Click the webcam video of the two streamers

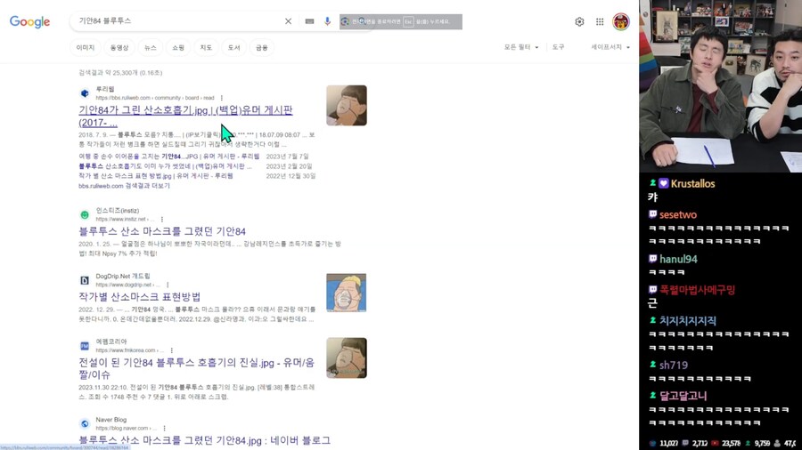[x=721, y=86]
